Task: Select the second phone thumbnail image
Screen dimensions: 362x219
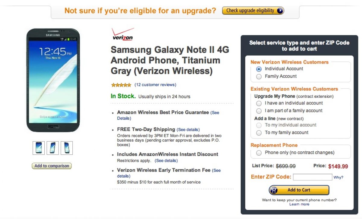Action: [x=53, y=148]
